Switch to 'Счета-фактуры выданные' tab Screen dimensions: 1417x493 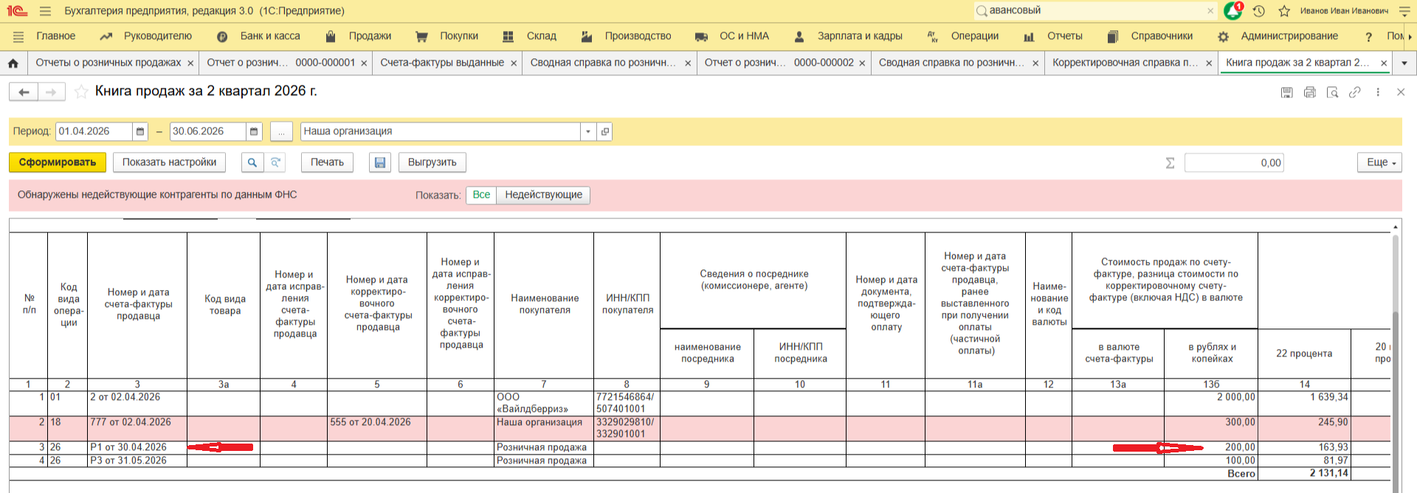[x=442, y=63]
